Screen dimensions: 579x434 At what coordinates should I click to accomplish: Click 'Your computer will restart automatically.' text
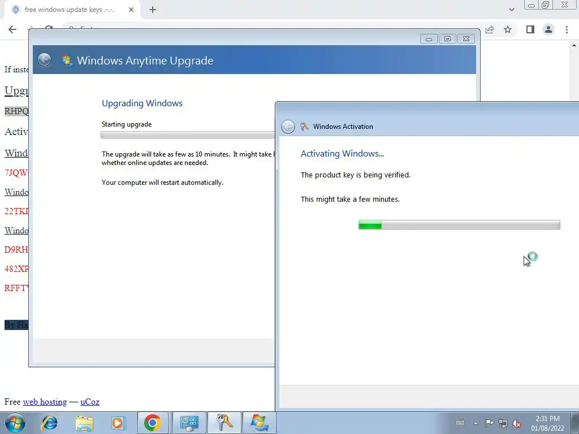[162, 183]
